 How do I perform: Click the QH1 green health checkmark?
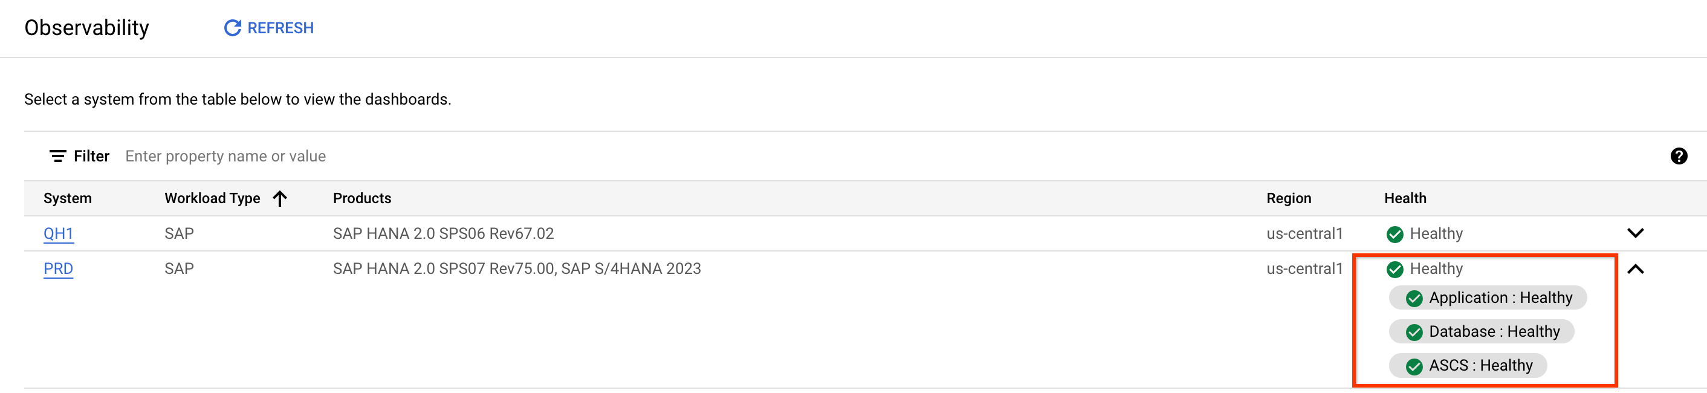(x=1394, y=234)
